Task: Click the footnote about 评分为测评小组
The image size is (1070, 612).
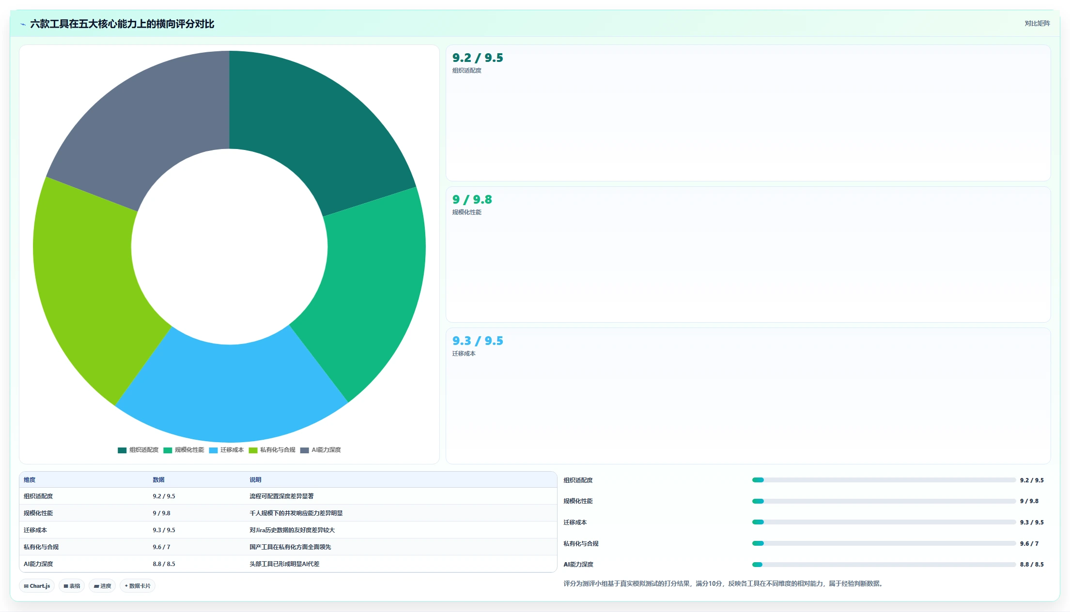Action: pyautogui.click(x=724, y=584)
